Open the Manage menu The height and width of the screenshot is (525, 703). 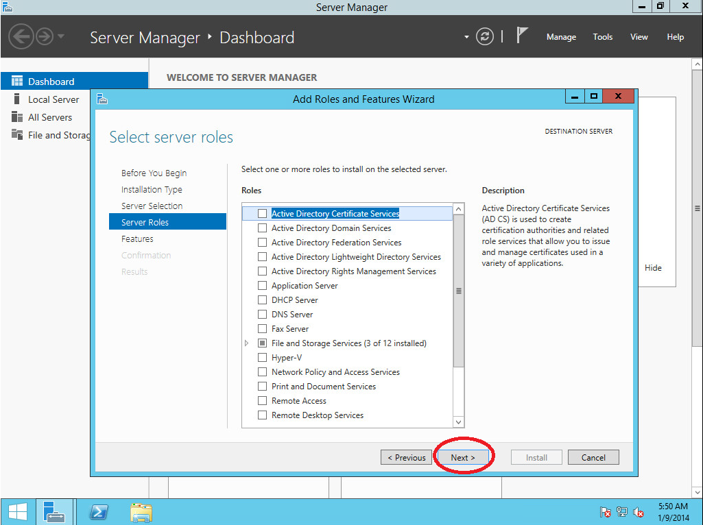coord(561,37)
